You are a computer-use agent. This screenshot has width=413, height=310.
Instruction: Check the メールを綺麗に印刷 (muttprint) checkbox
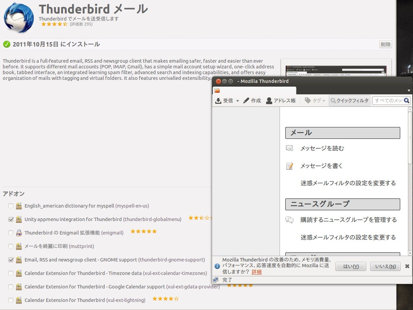click(11, 246)
